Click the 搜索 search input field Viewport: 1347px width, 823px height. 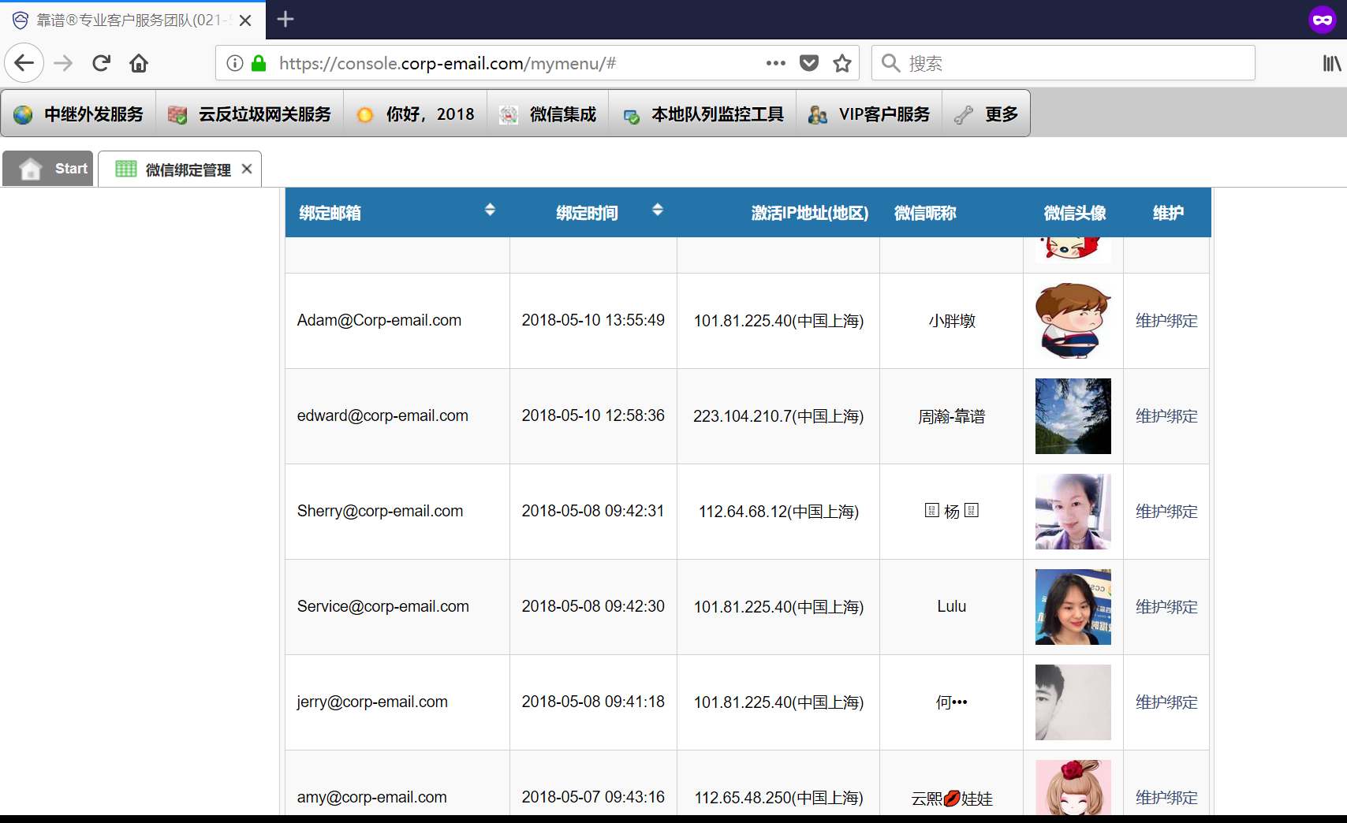(1073, 63)
